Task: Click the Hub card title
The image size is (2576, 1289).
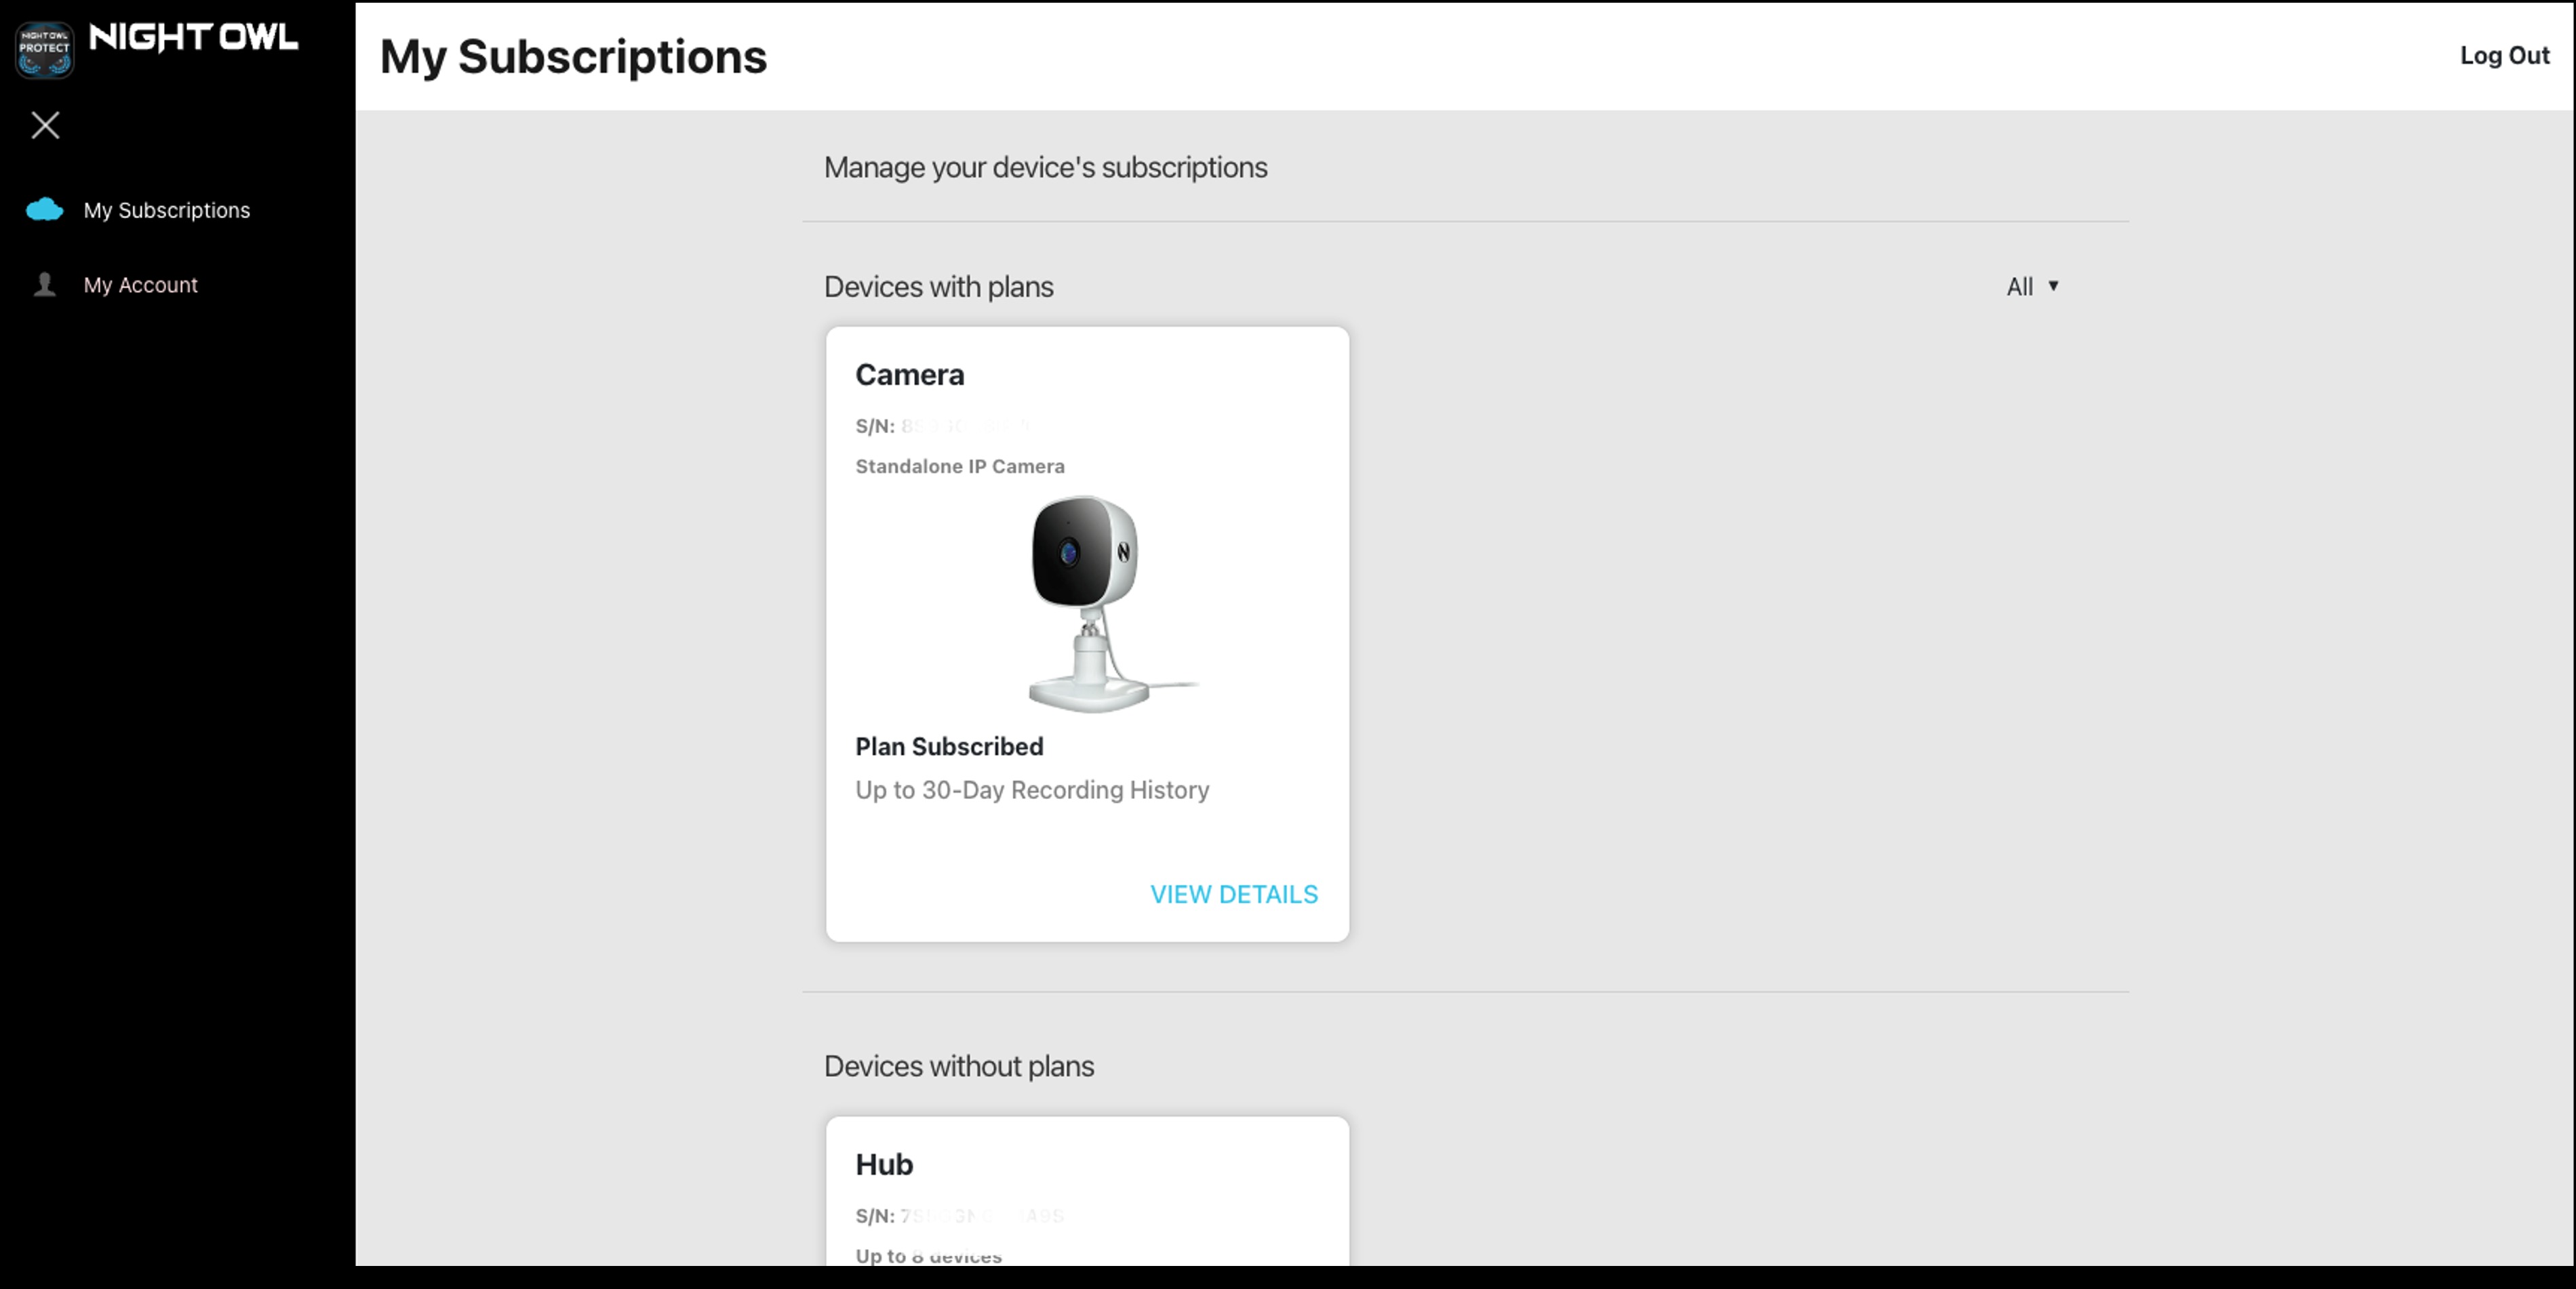Action: [884, 1164]
